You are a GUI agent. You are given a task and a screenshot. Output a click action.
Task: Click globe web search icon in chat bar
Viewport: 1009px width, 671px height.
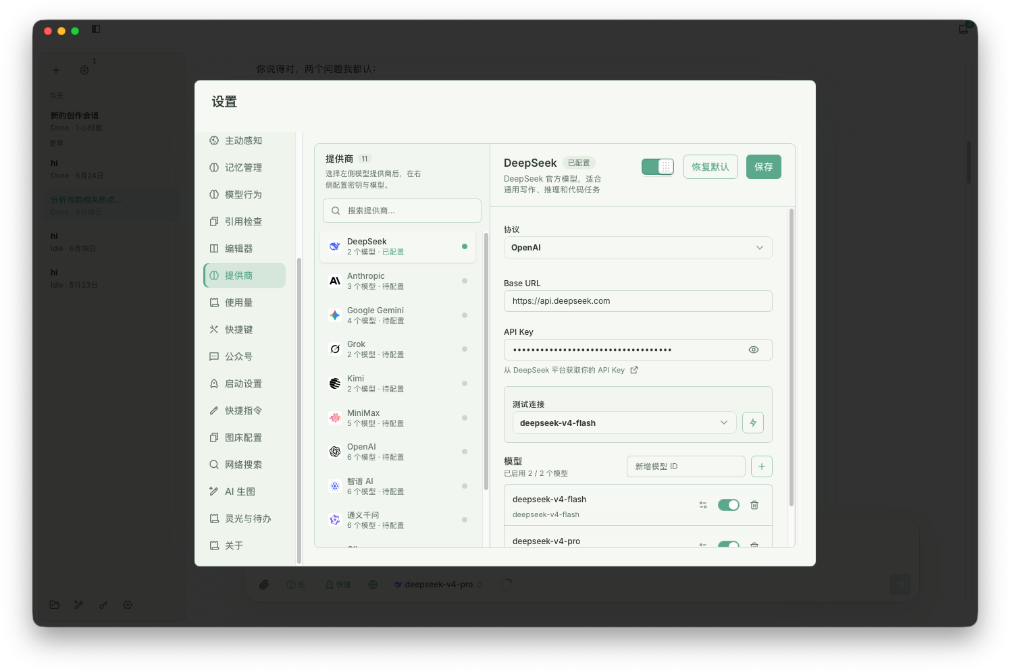point(373,585)
